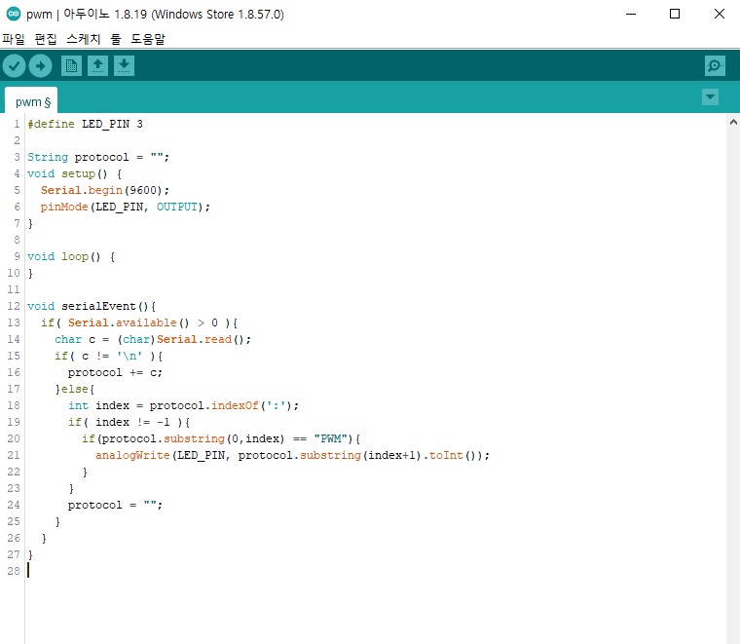Click on 'if( index != -1 ){' line
740x644 pixels.
(129, 422)
